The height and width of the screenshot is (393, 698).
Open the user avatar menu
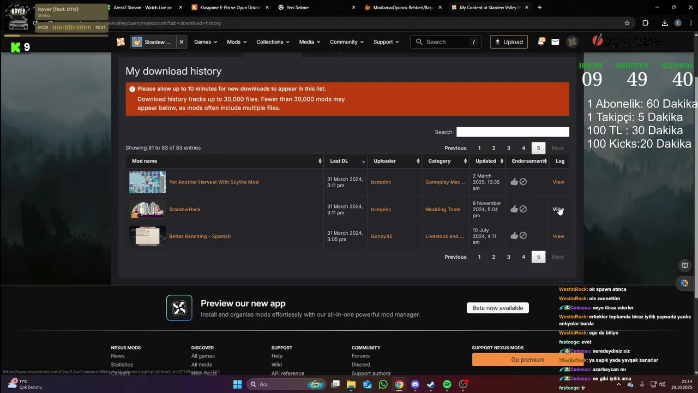571,42
